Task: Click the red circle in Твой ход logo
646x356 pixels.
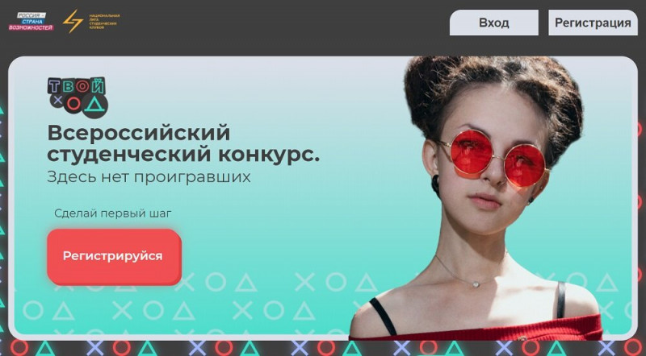Action: (73, 103)
